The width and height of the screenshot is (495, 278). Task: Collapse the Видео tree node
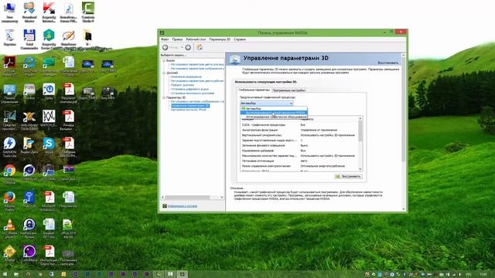coord(164,60)
